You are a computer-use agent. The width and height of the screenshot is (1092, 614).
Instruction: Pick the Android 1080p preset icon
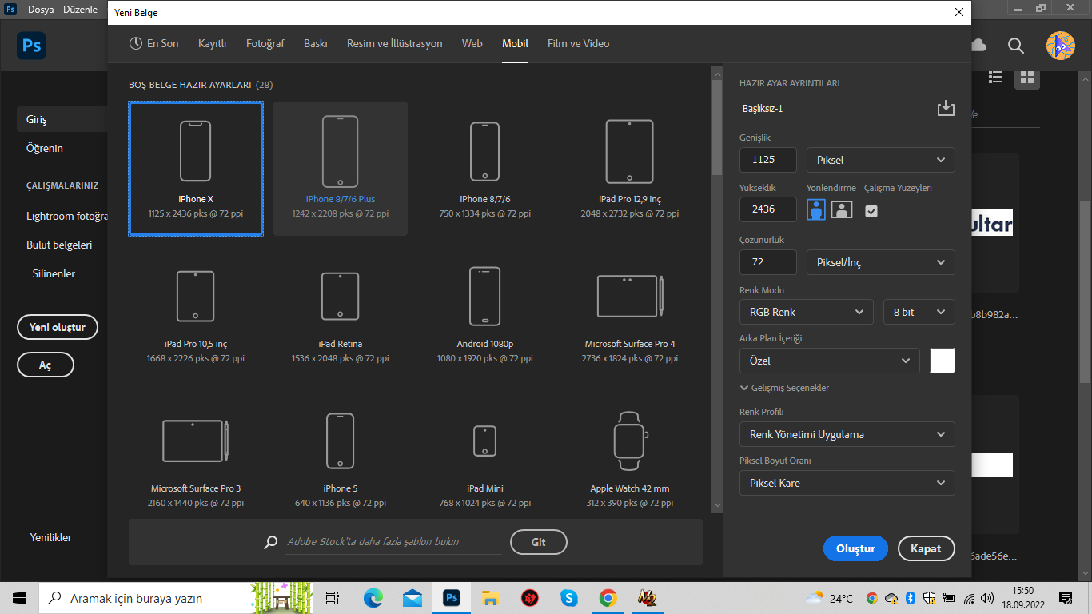(485, 296)
